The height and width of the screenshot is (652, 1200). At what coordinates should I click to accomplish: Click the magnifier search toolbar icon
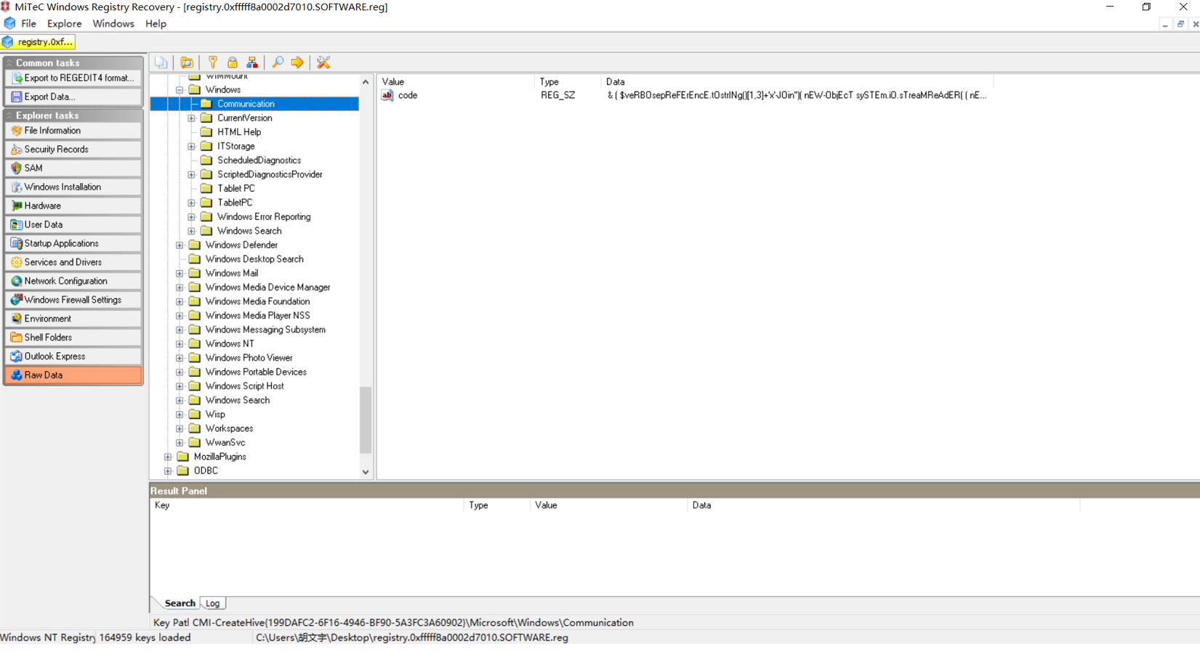click(x=278, y=62)
